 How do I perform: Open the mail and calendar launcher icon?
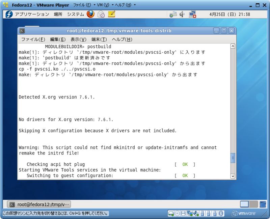pyautogui.click(x=101, y=14)
